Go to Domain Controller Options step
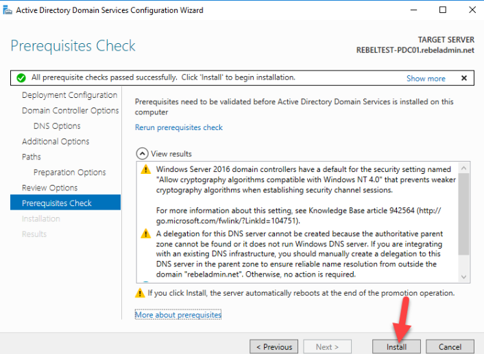 coord(71,110)
